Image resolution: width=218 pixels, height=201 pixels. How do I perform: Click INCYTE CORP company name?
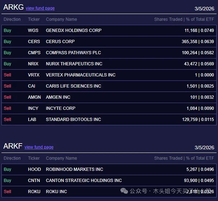click(x=61, y=108)
